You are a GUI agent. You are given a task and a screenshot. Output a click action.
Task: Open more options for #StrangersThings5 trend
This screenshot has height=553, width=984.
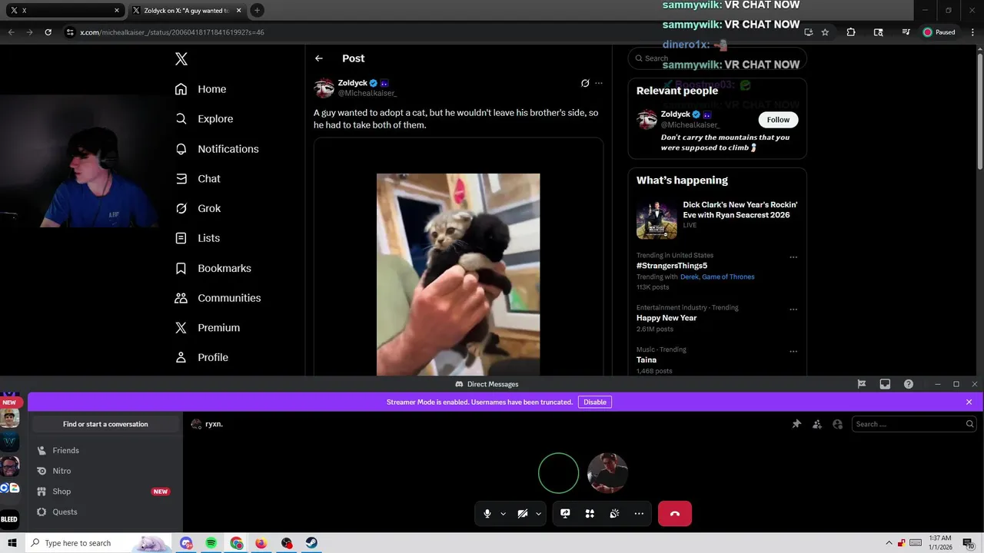pos(793,257)
